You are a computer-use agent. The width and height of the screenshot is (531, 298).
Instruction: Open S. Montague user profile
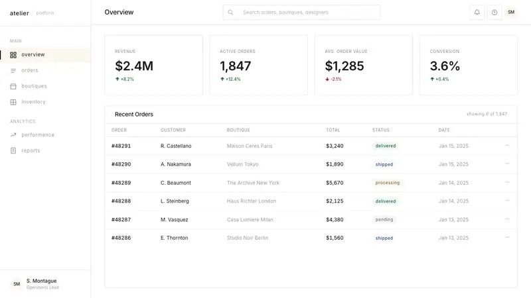click(45, 284)
